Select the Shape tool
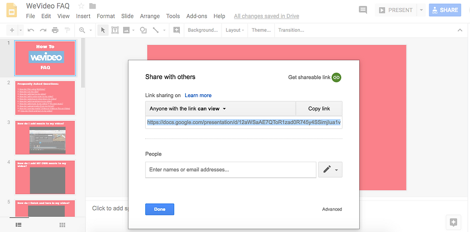The width and height of the screenshot is (470, 232). [x=143, y=30]
